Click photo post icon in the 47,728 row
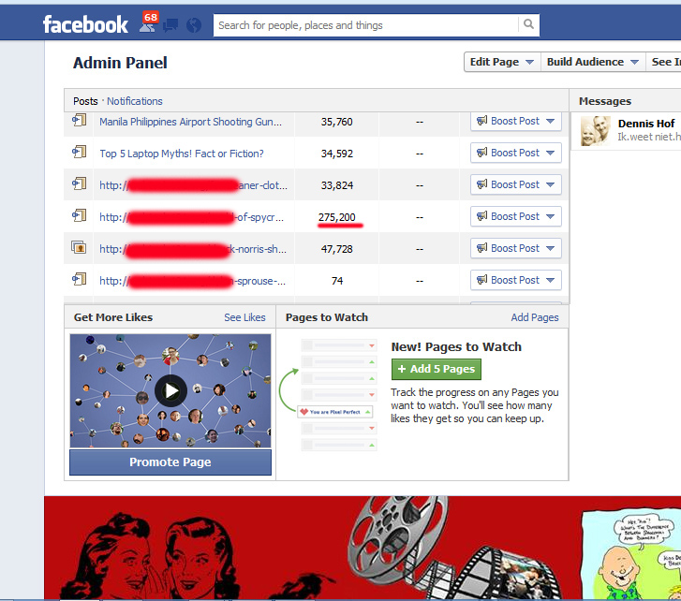The image size is (681, 601). click(x=79, y=248)
